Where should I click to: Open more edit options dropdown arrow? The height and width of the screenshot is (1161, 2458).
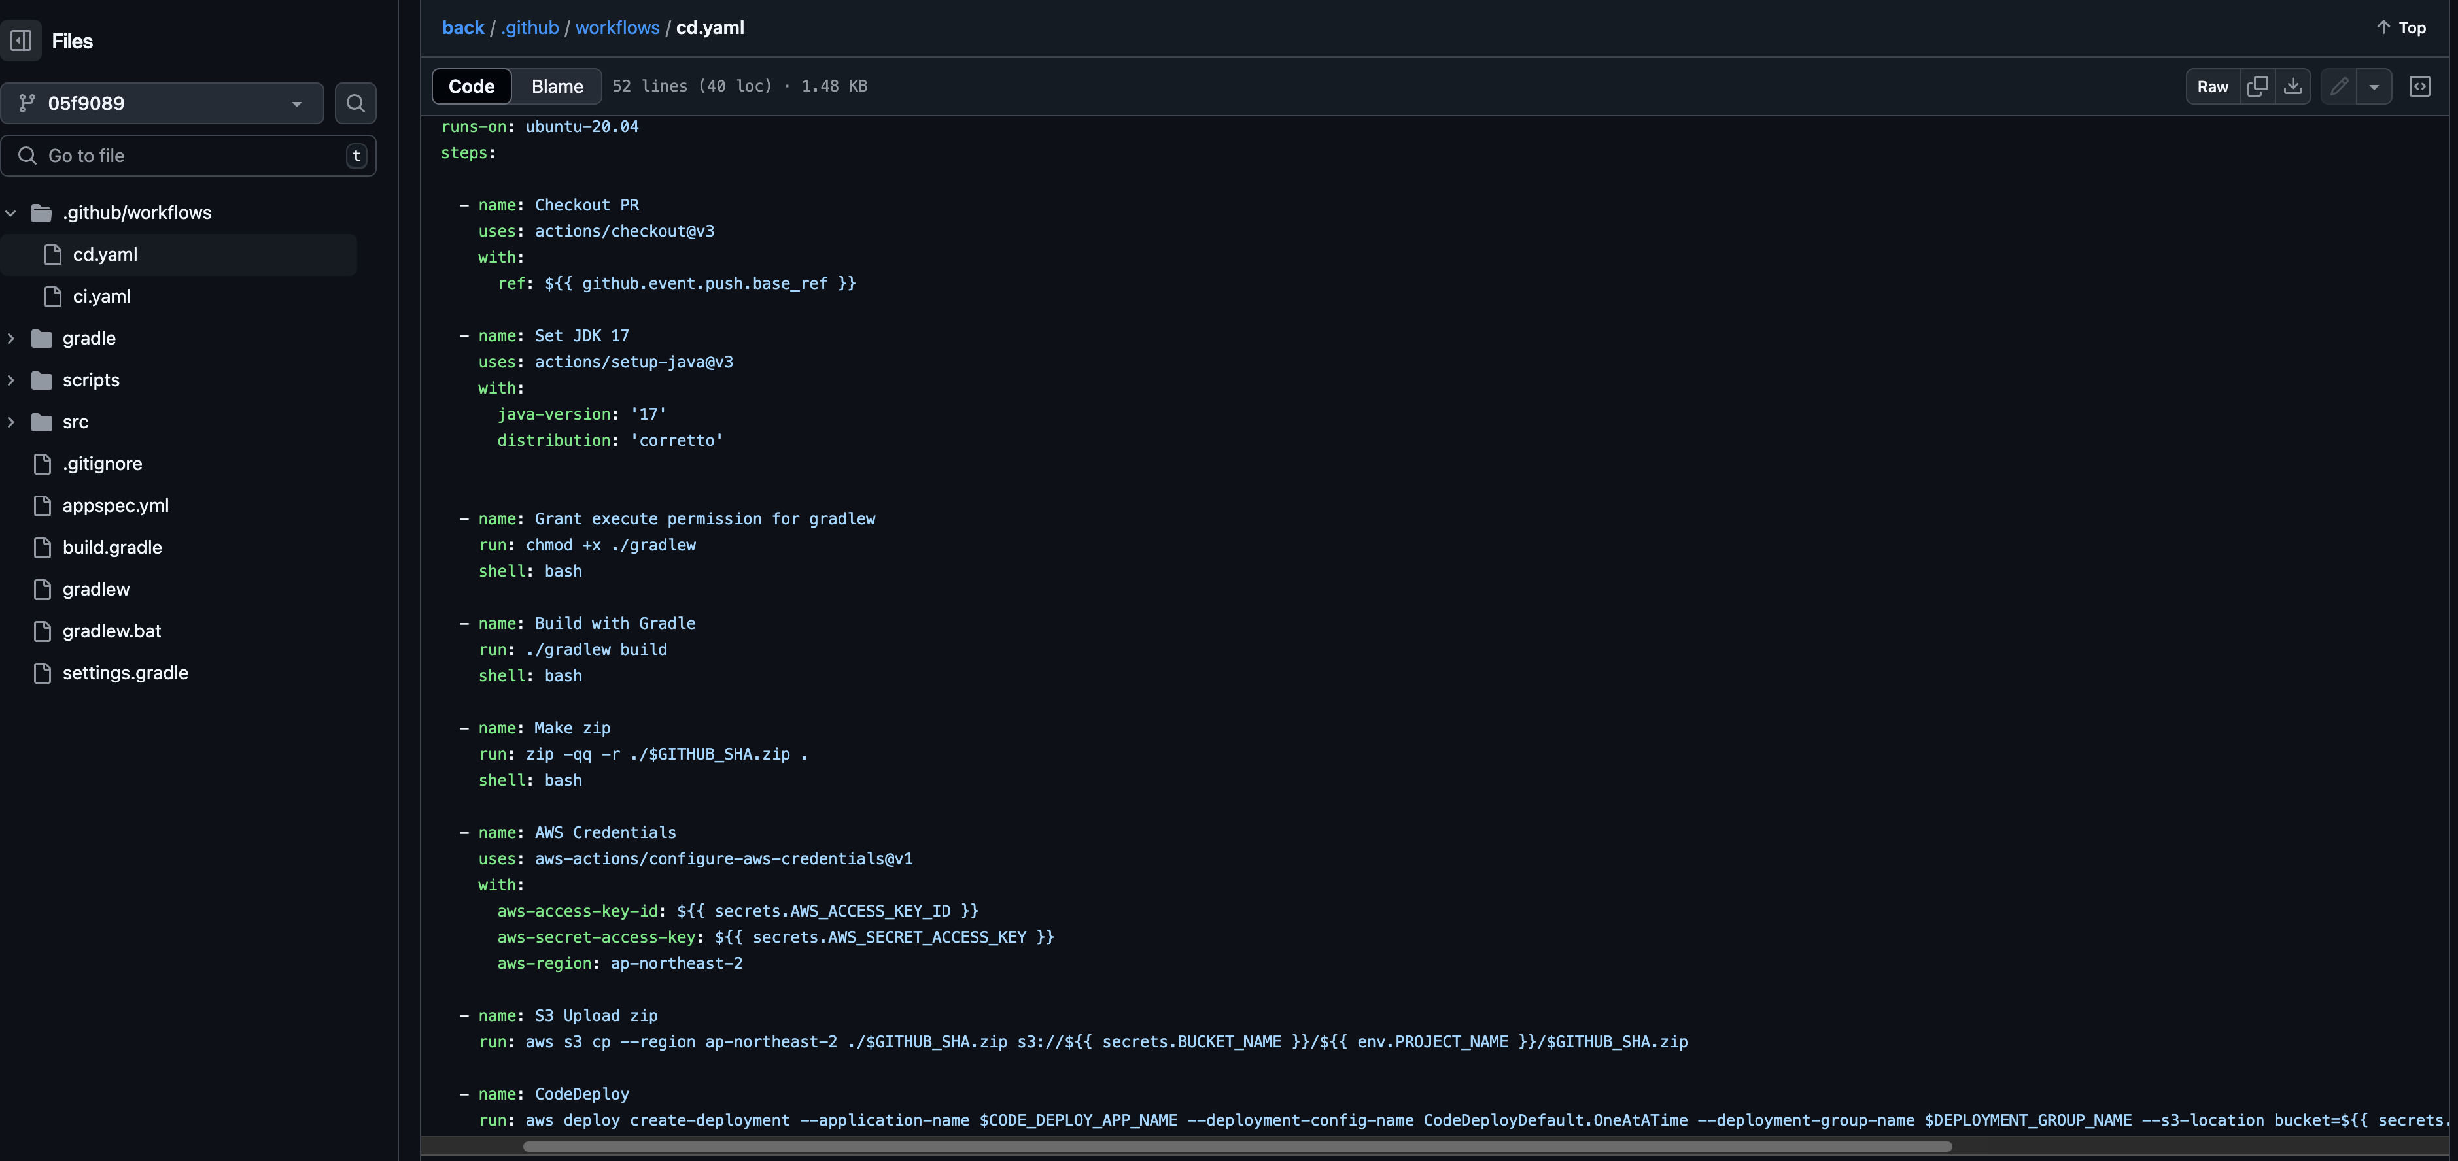[x=2373, y=86]
